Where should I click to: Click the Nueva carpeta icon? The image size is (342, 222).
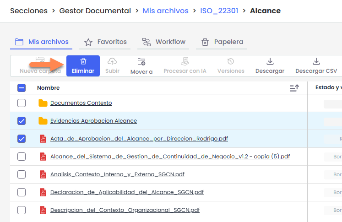click(x=40, y=62)
